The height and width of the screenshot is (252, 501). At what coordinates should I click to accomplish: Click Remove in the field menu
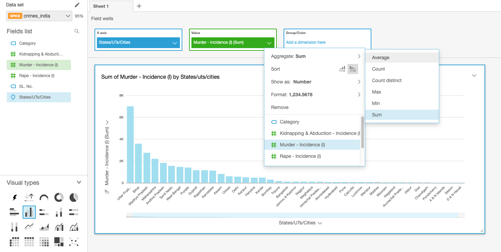280,107
